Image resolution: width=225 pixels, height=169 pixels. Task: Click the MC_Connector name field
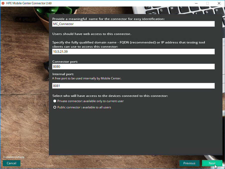[x=133, y=24]
